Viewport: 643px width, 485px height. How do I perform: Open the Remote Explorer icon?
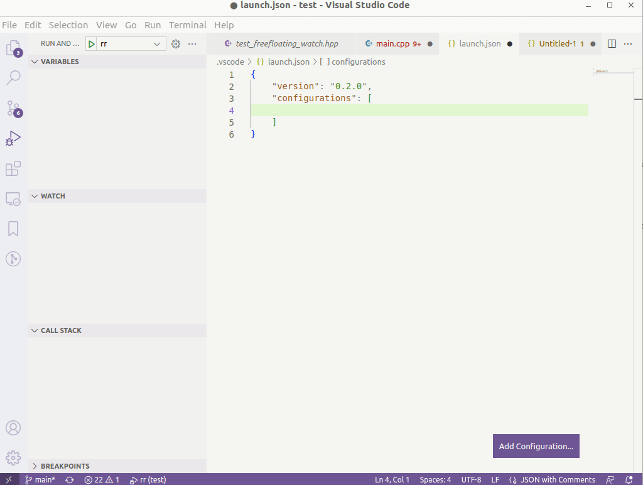coord(13,199)
